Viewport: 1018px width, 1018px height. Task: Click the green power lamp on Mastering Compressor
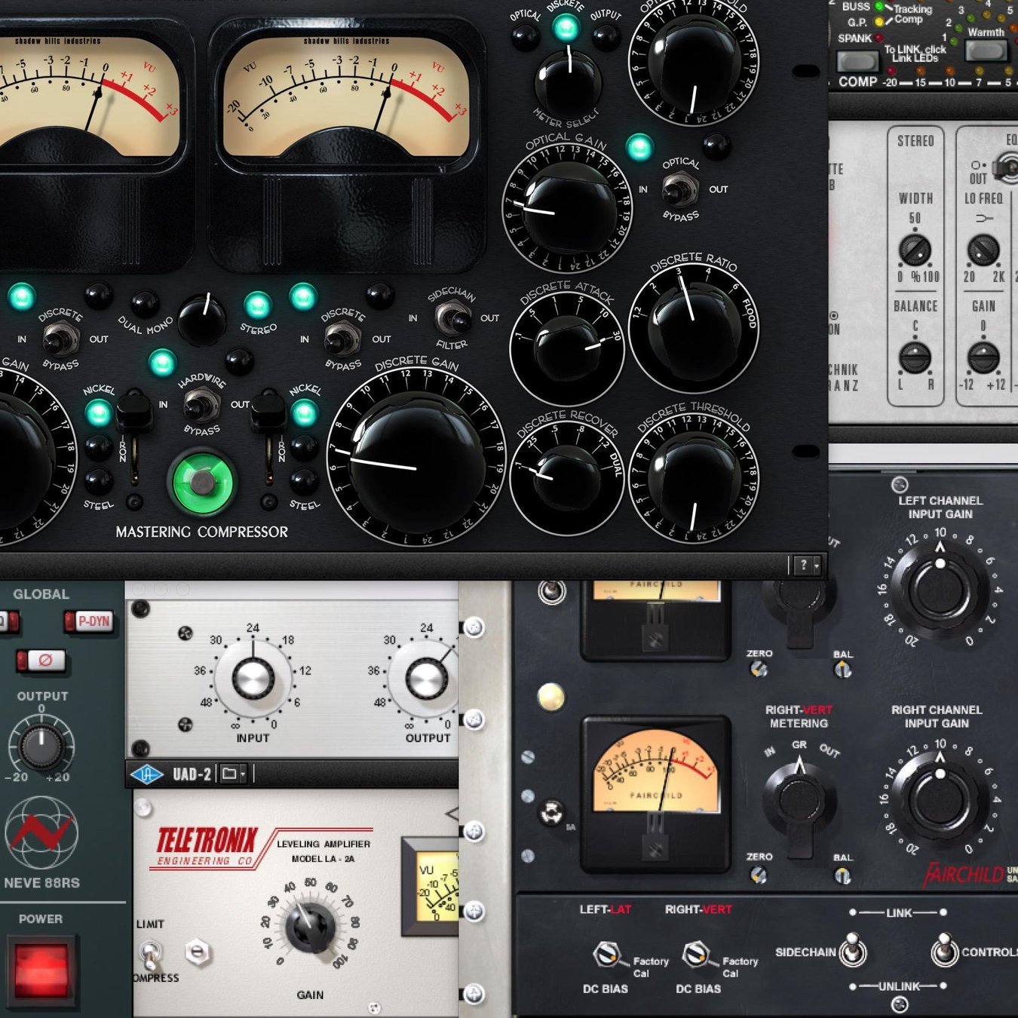click(202, 482)
